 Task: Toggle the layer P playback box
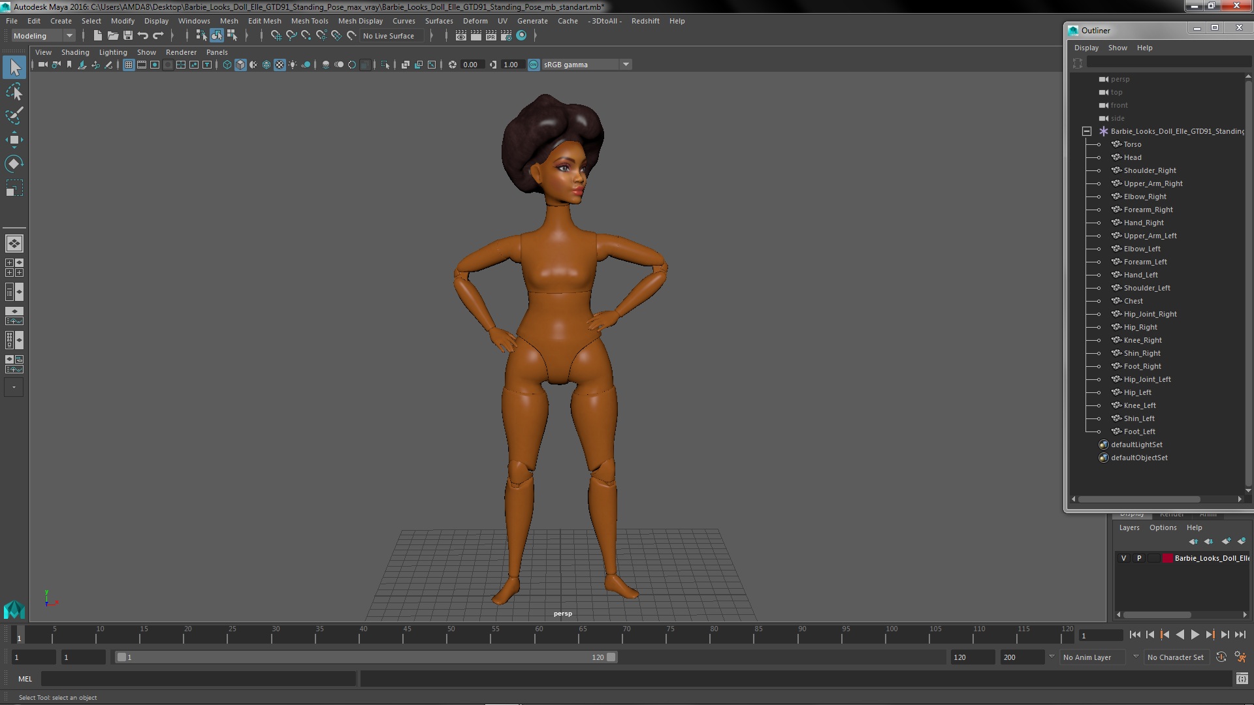(1139, 558)
